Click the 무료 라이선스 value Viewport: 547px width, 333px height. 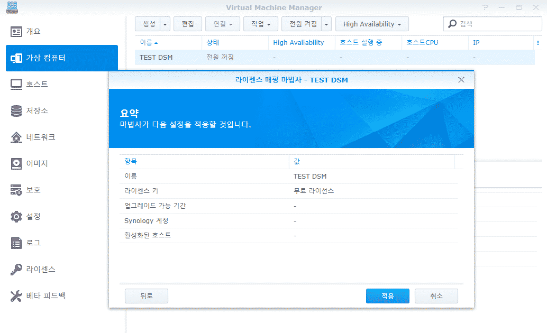pos(314,191)
